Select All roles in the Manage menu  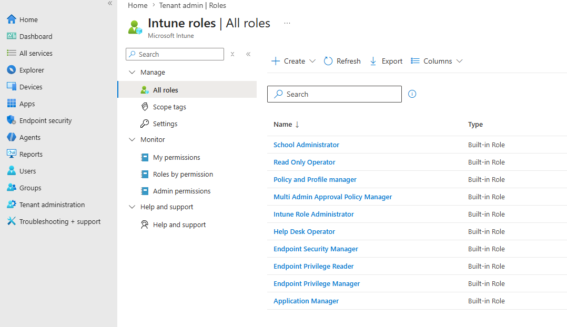click(x=187, y=90)
